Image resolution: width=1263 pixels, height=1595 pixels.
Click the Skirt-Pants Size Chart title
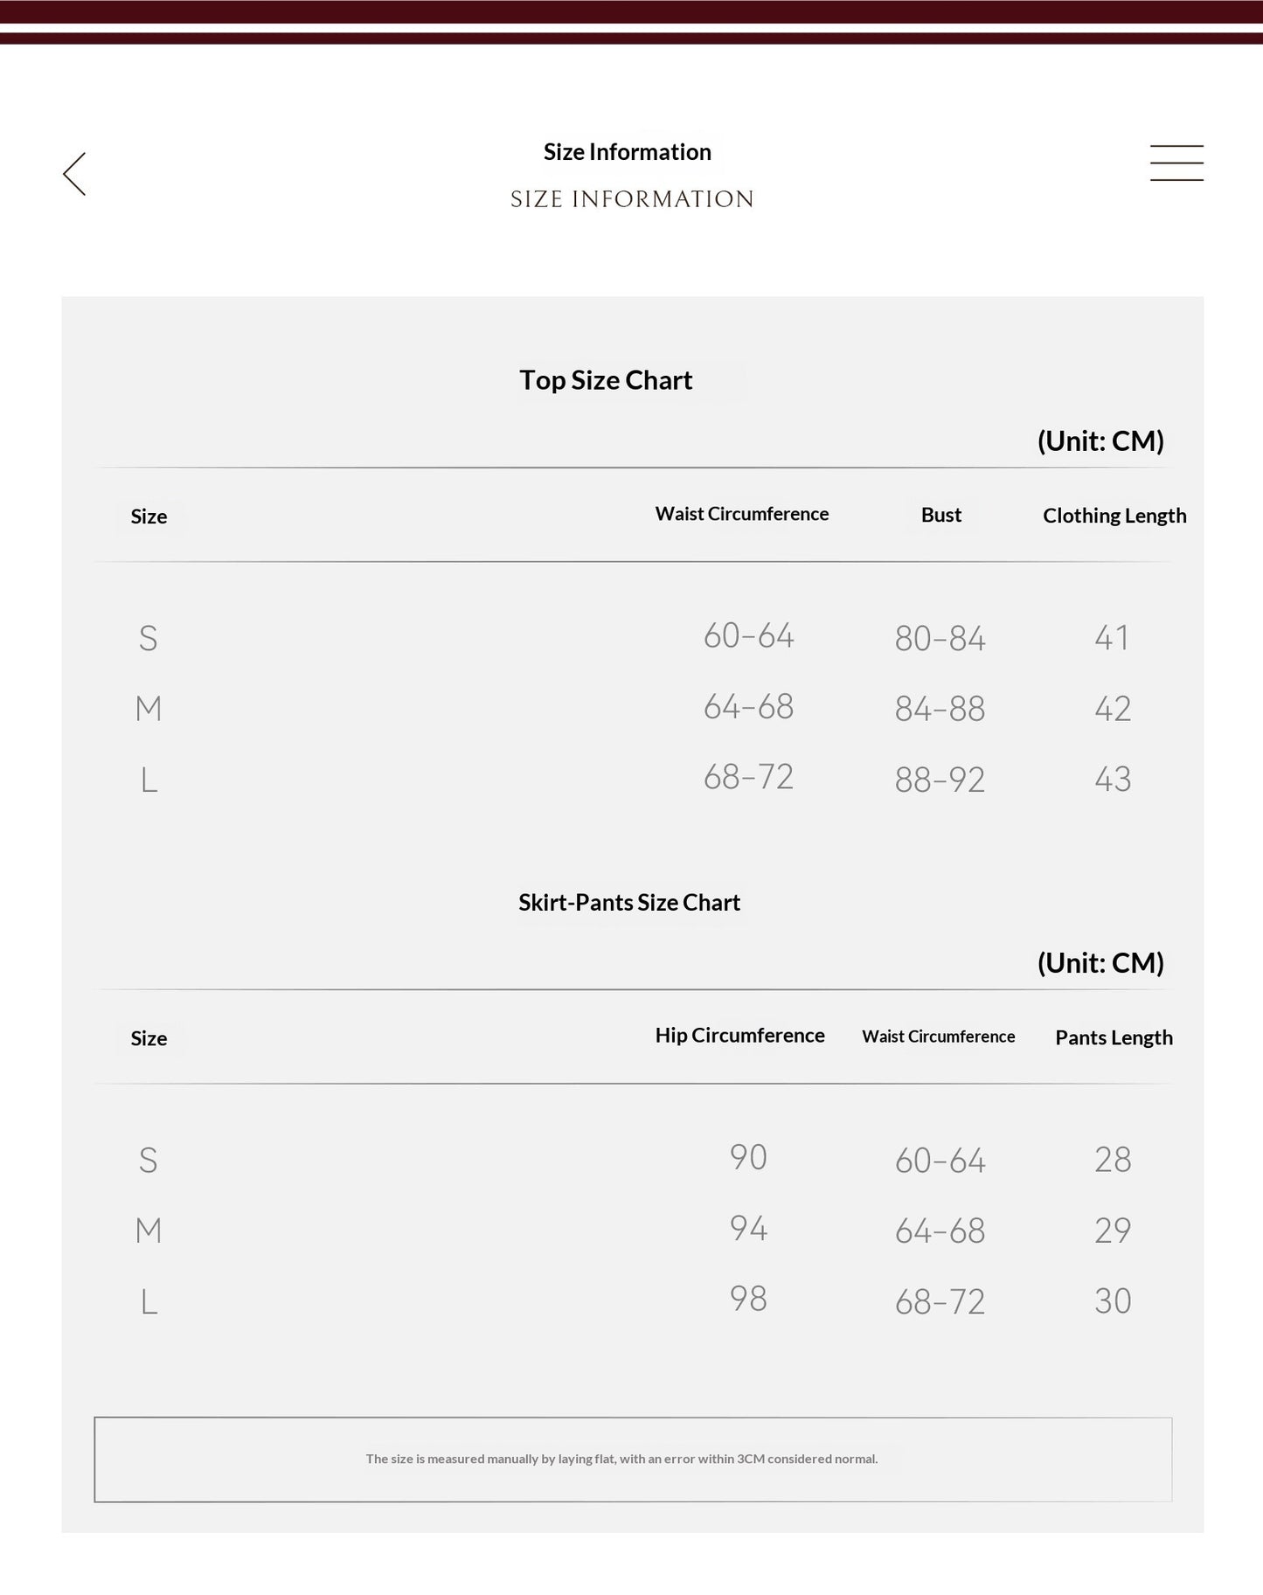click(x=629, y=903)
